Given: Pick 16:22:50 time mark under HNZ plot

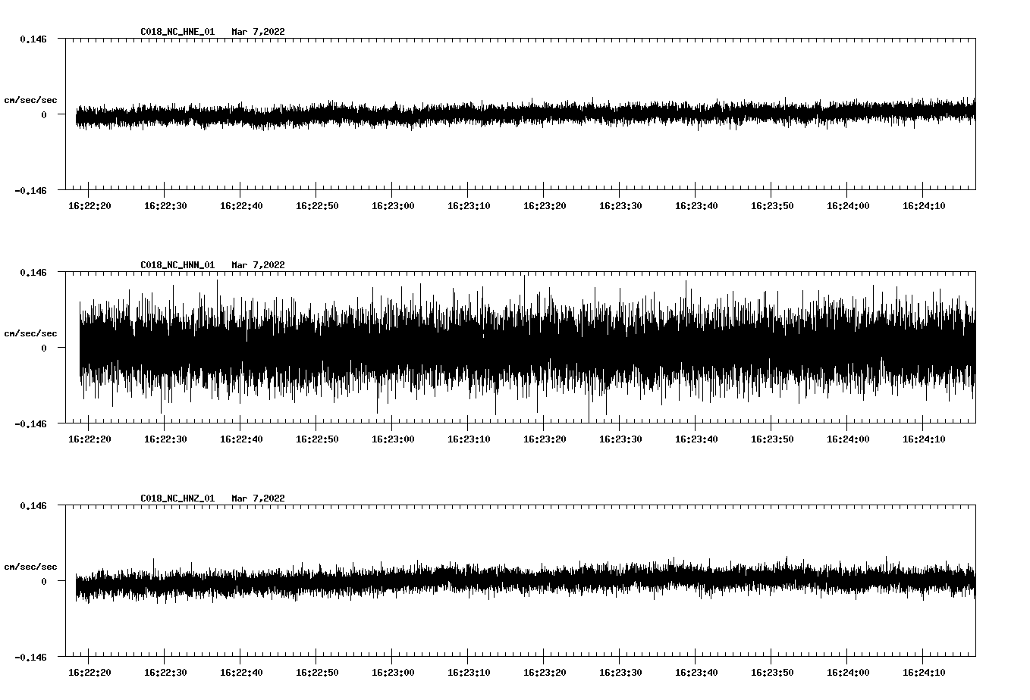Looking at the screenshot, I should click(317, 672).
